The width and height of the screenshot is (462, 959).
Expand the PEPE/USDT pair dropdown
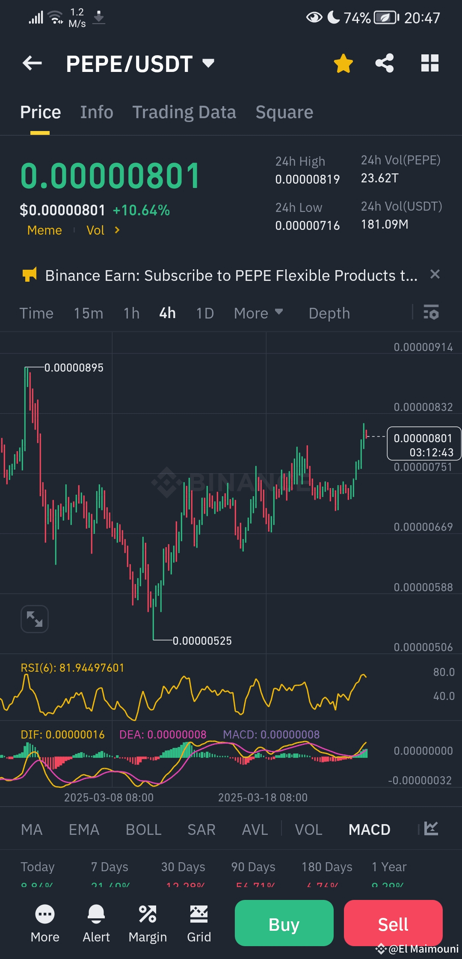pyautogui.click(x=208, y=63)
